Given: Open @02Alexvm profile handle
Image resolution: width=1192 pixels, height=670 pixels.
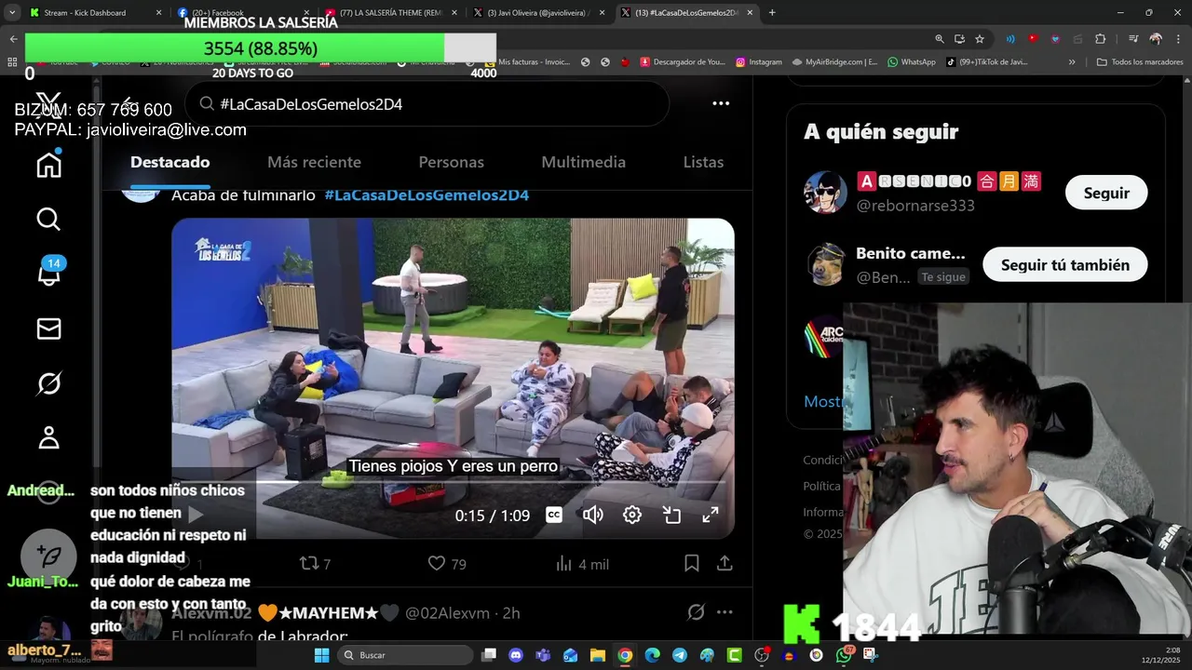Looking at the screenshot, I should click(x=447, y=612).
